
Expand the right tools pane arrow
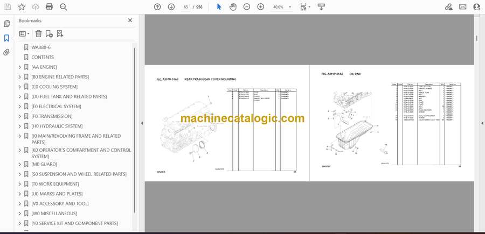pos(482,123)
